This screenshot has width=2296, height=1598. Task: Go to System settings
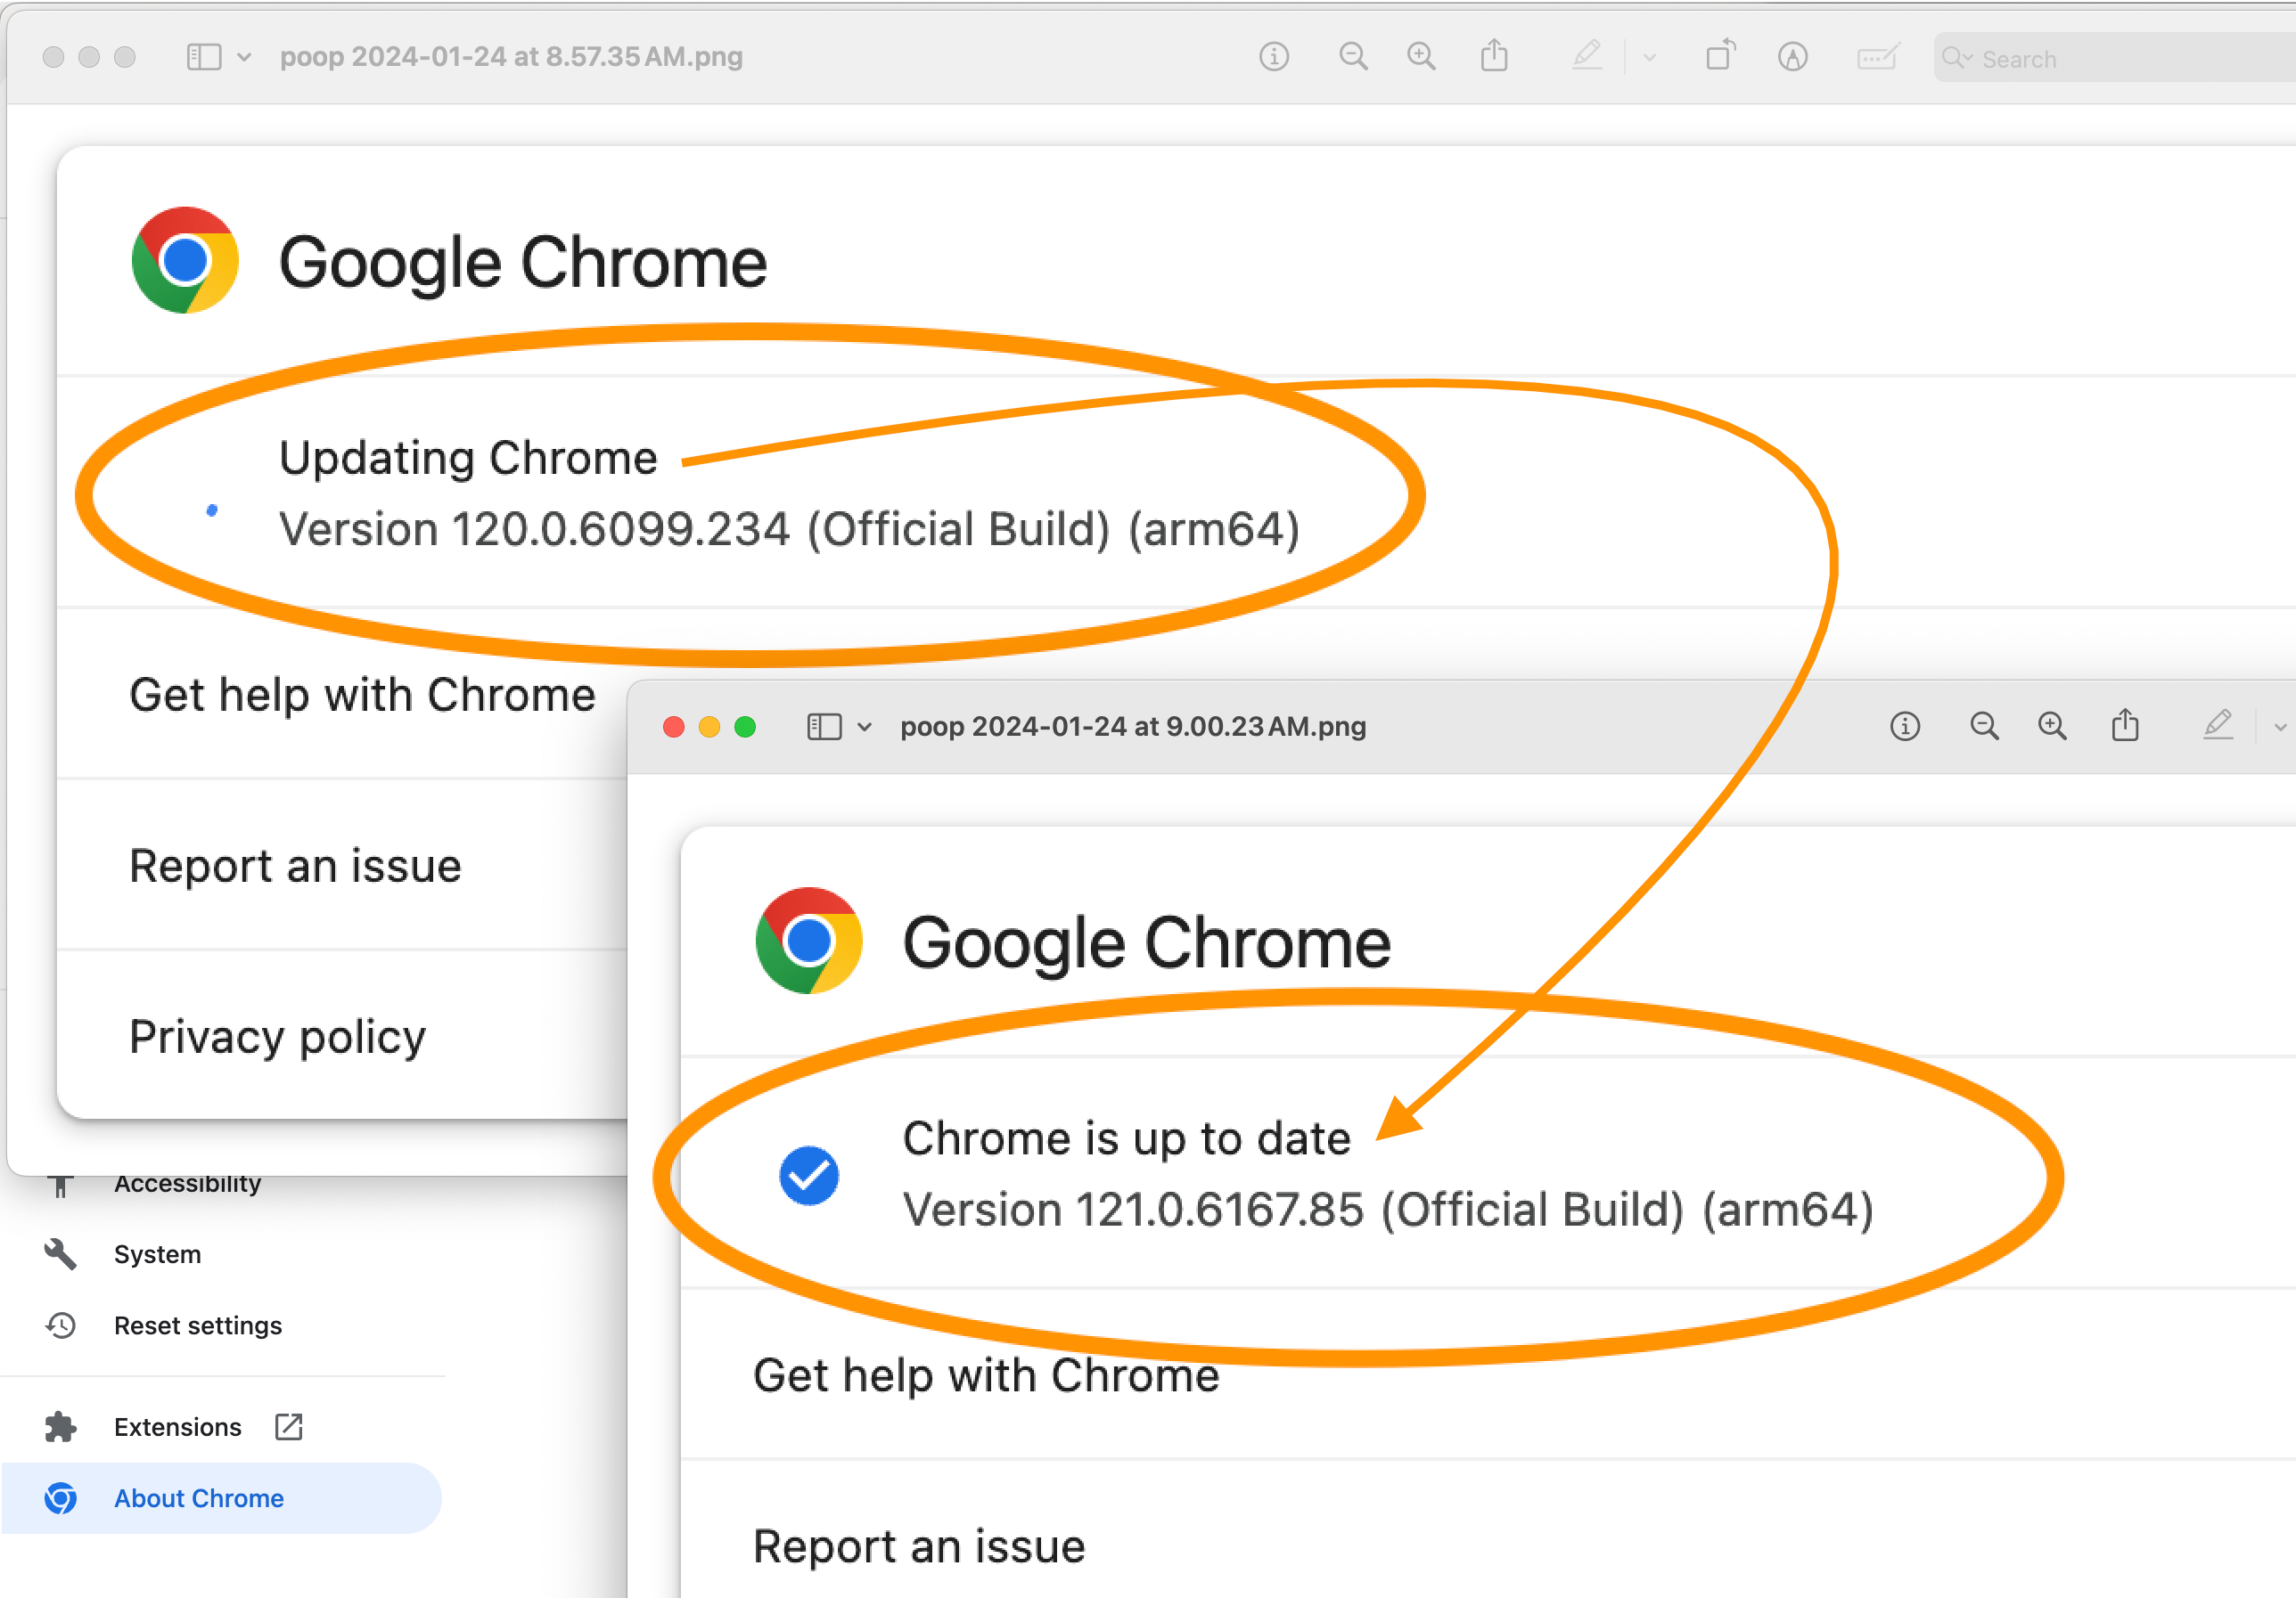157,1253
